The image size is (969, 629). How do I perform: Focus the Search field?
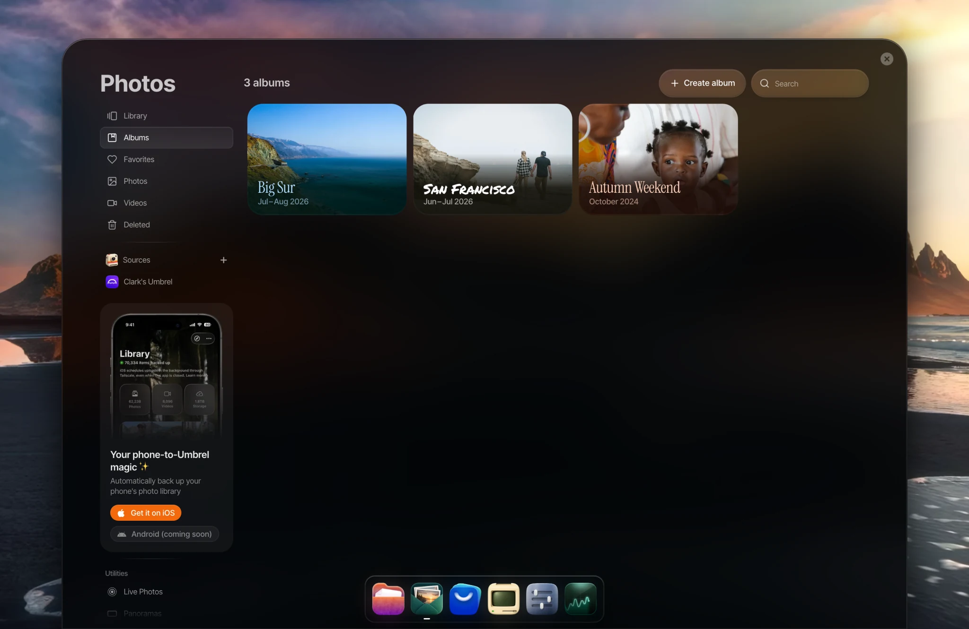(x=810, y=83)
